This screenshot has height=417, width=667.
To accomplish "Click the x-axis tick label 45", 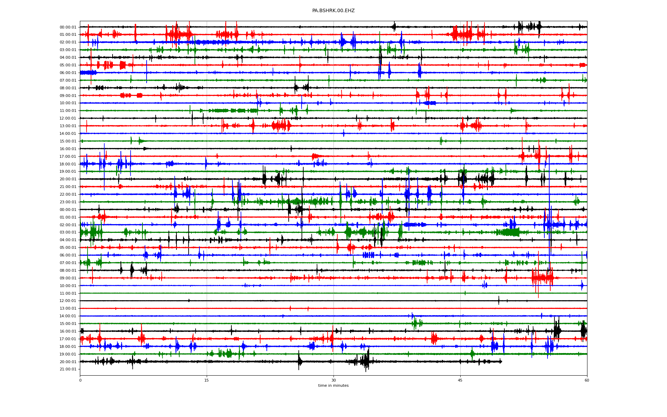I will click(460, 380).
